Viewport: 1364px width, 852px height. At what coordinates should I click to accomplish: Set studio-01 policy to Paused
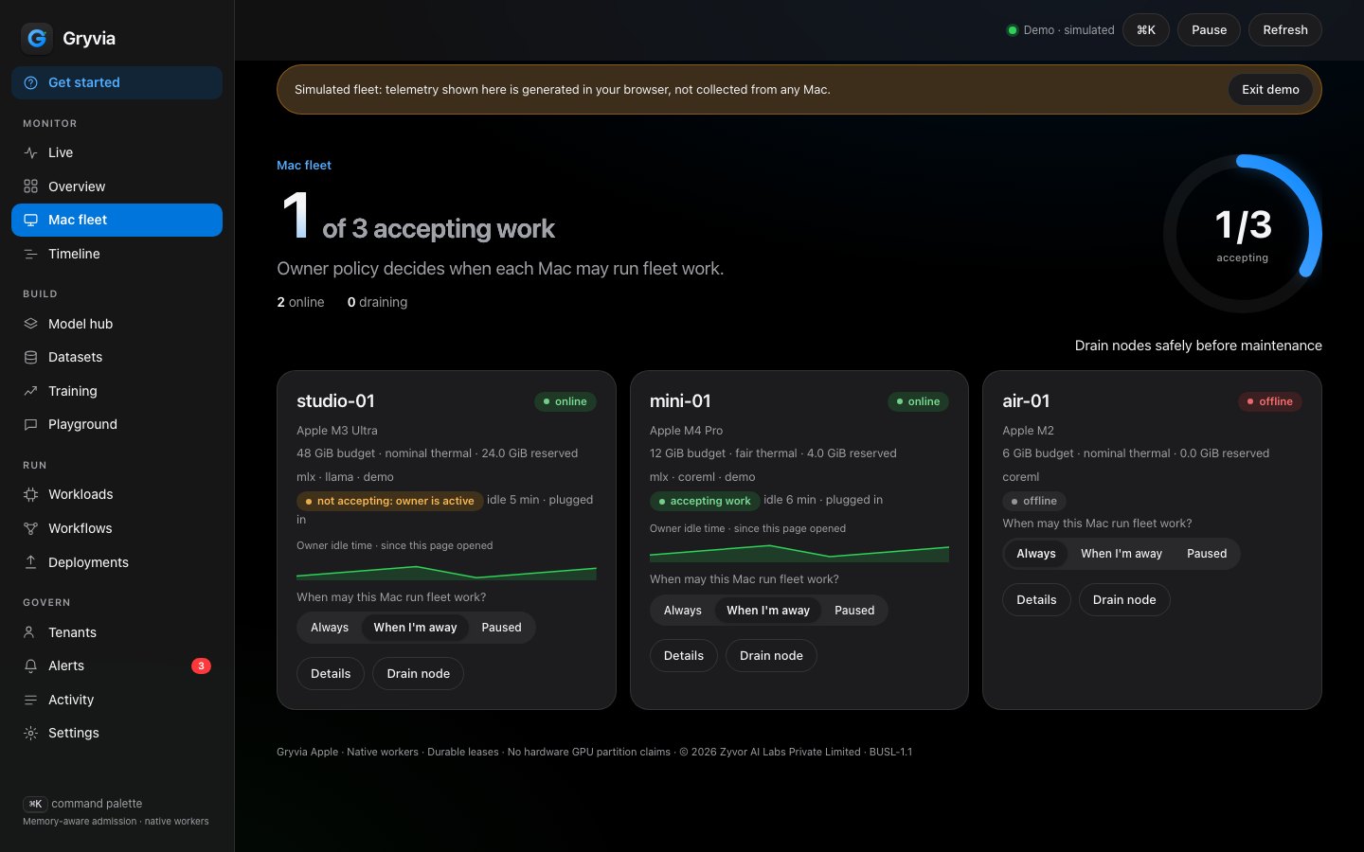(x=501, y=628)
